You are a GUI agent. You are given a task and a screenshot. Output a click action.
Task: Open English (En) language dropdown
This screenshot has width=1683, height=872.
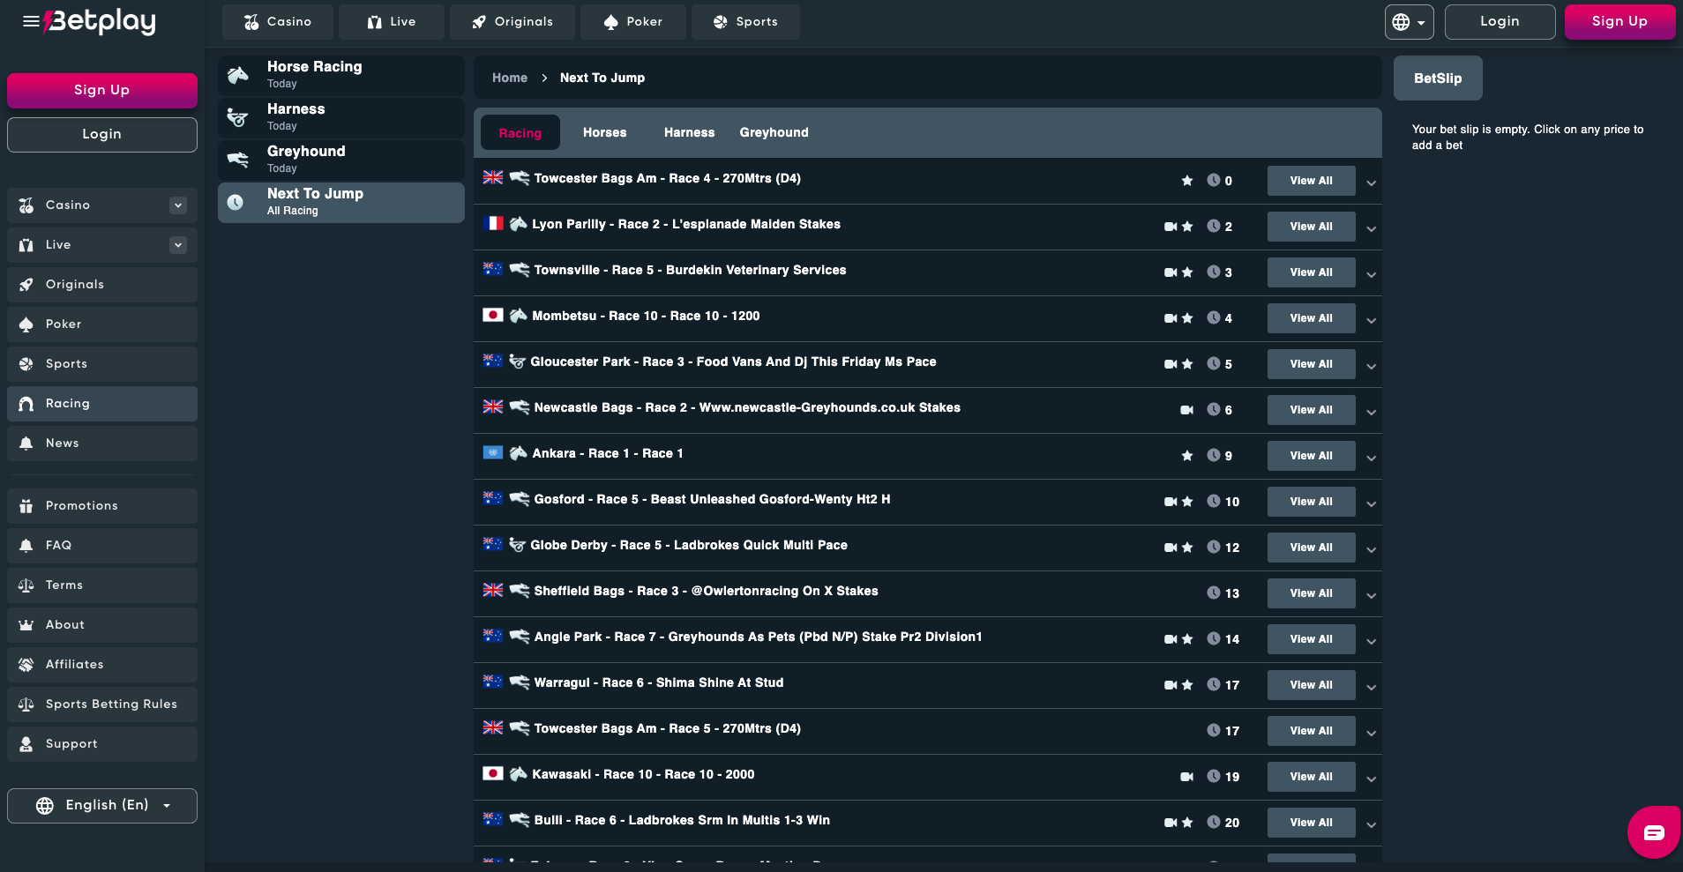(x=102, y=806)
